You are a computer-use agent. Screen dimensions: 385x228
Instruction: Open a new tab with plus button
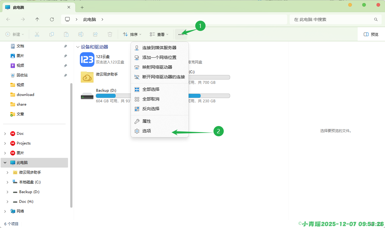point(82,7)
